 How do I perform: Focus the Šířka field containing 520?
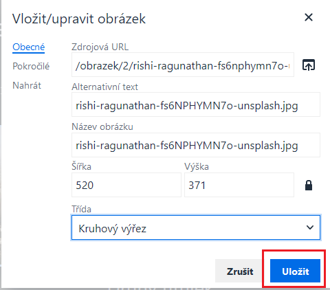tap(126, 185)
